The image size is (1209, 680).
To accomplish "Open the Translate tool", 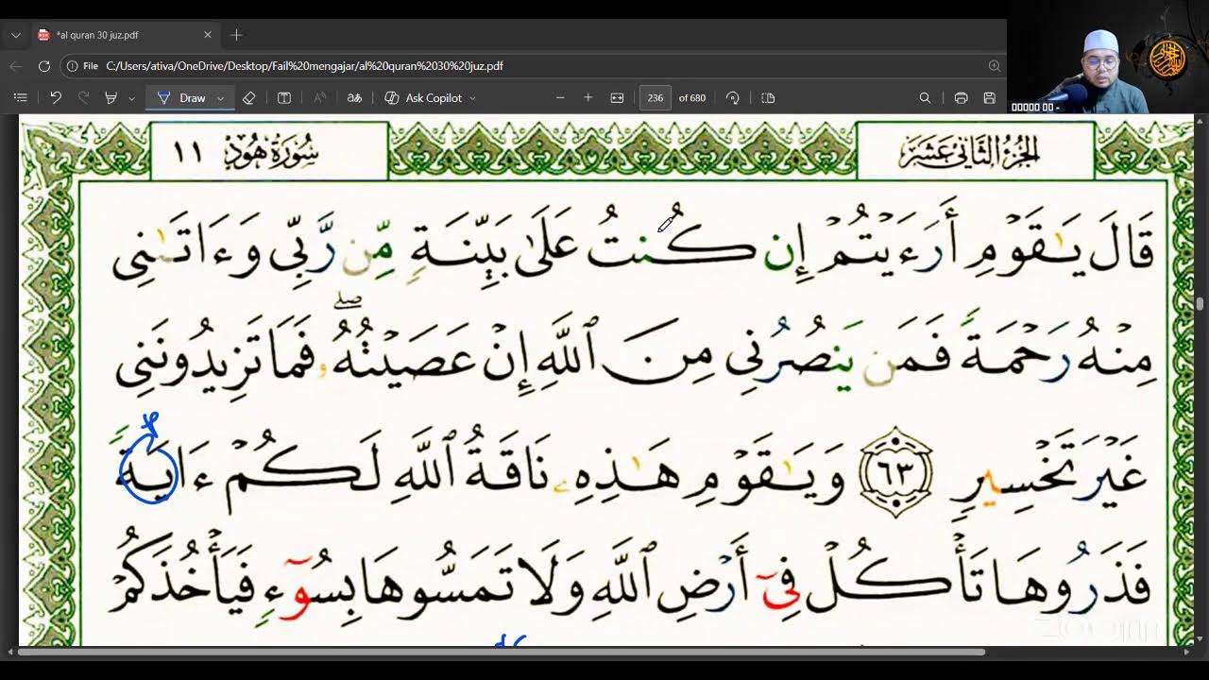I will tap(354, 98).
